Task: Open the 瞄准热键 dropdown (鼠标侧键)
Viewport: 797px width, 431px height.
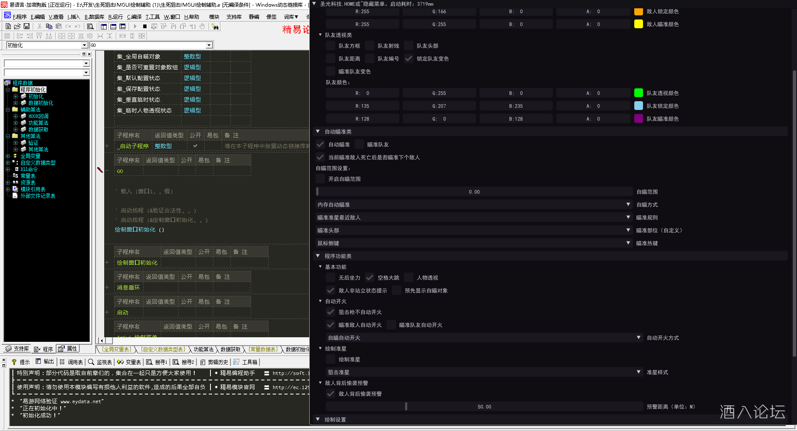Action: point(474,243)
